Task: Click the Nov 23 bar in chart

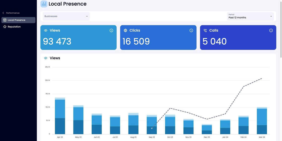Action: (x=189, y=127)
